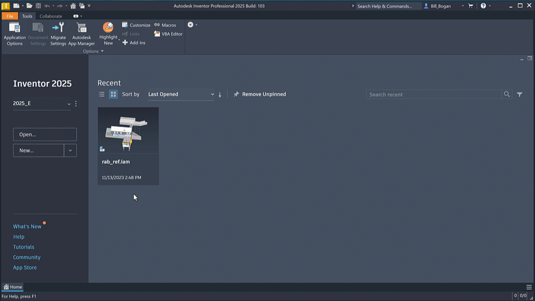Open Application Options
The image size is (535, 301).
coord(15,34)
